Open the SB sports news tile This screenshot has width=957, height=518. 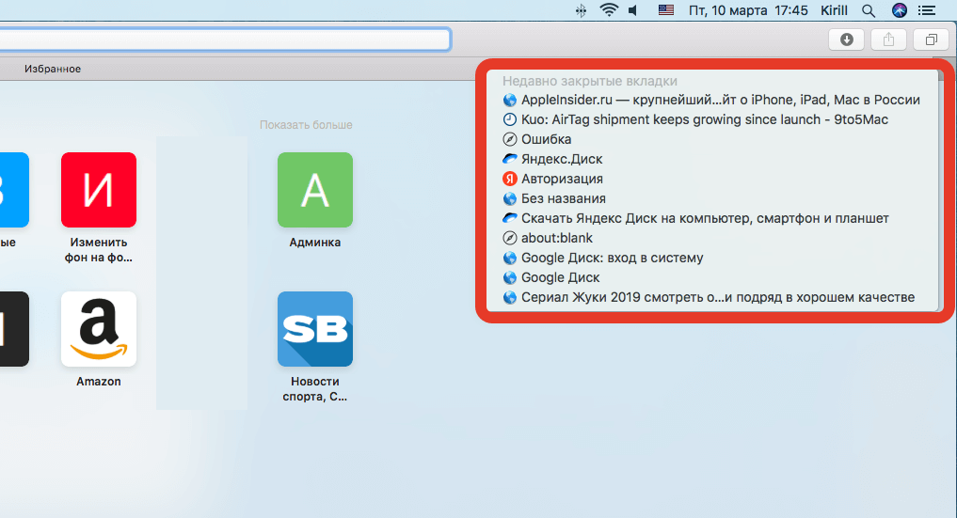coord(314,329)
